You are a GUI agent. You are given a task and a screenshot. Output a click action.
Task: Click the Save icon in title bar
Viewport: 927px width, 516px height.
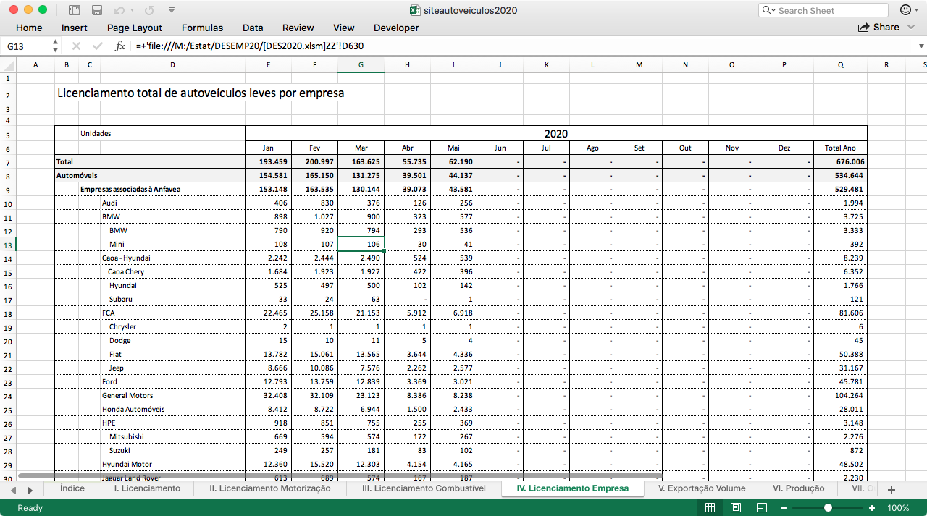[x=96, y=10]
